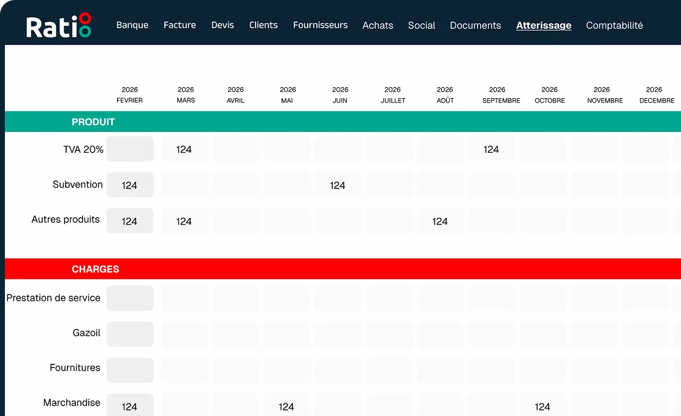Image resolution: width=681 pixels, height=416 pixels.
Task: Click the Fournitures row label
Action: (x=75, y=368)
